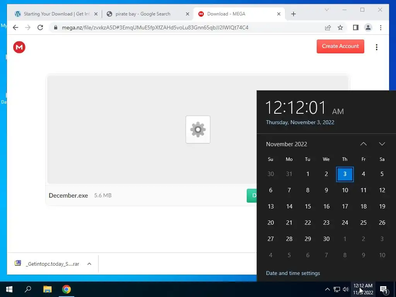The width and height of the screenshot is (396, 297).
Task: Close the pirate bay search tab
Action: pyautogui.click(x=188, y=14)
